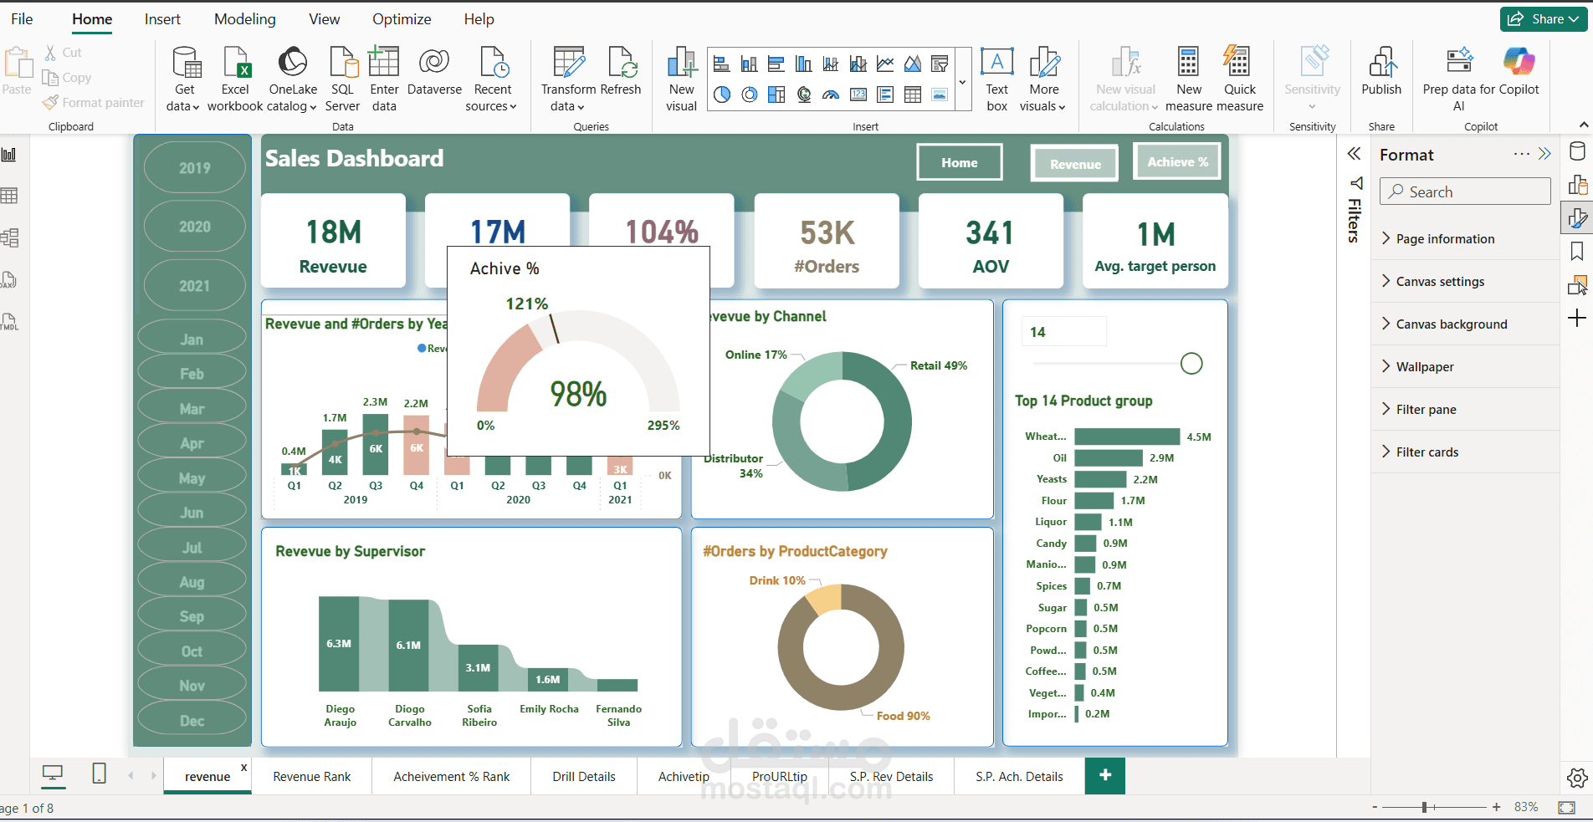This screenshot has height=822, width=1593.
Task: Insert a Text box
Action: (996, 79)
